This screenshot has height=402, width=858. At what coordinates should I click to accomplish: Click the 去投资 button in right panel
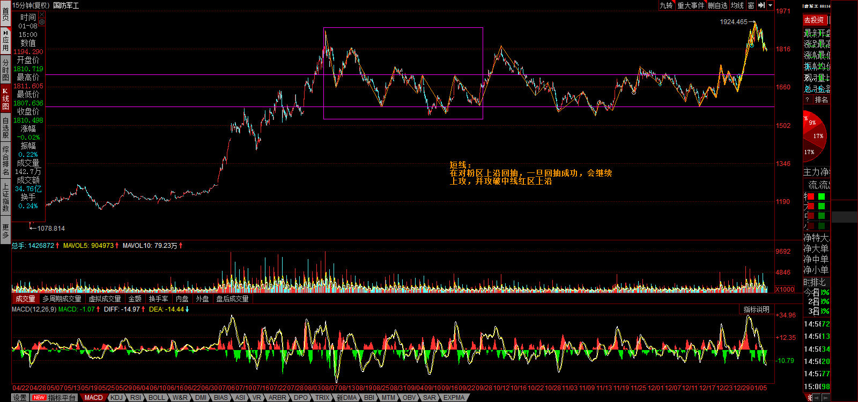[814, 20]
